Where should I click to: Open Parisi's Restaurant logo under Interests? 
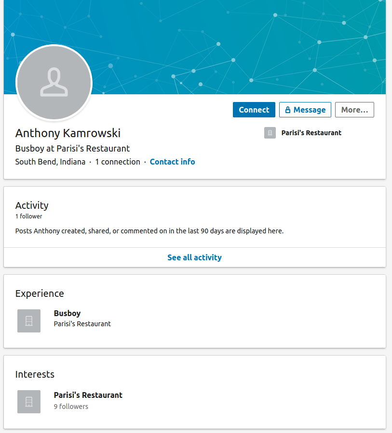[x=29, y=402]
